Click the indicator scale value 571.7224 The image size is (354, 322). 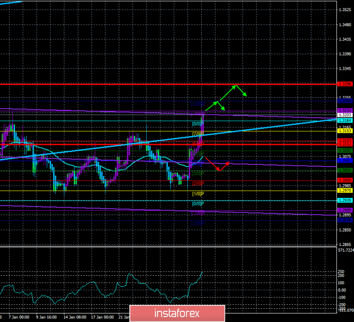(346, 250)
